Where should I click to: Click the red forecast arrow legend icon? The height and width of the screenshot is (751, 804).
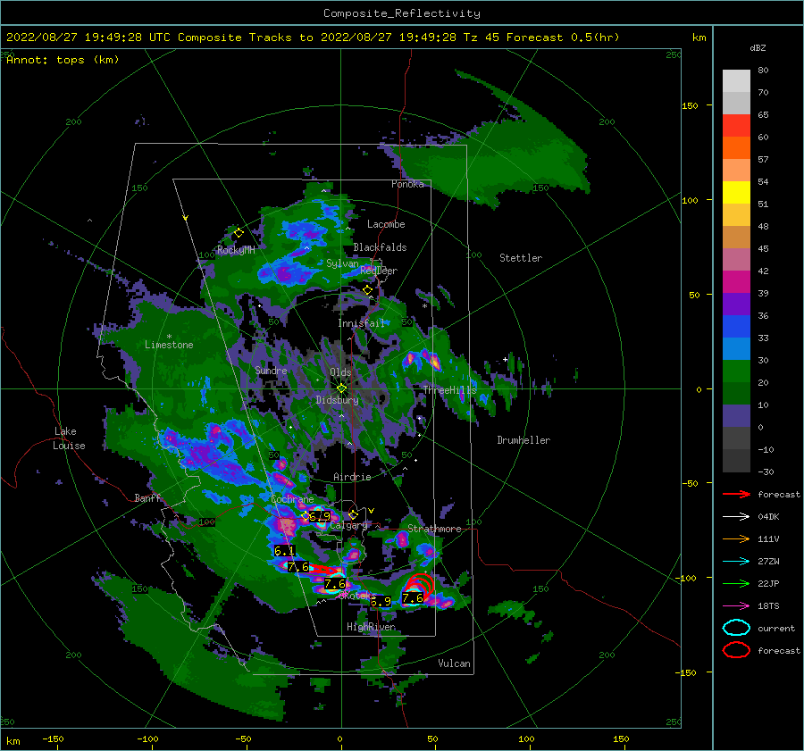pos(736,494)
